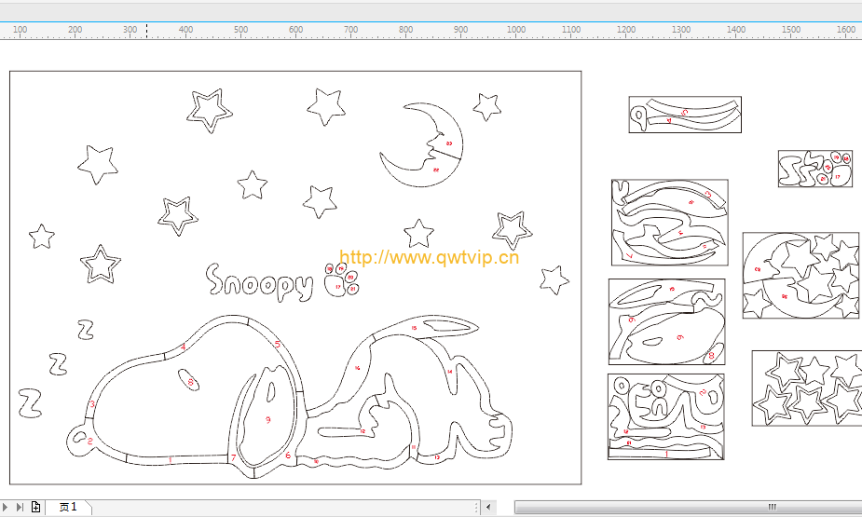This screenshot has height=517, width=862.
Task: Select the sleeping dog's nose labeled 8
Action: pos(188,380)
